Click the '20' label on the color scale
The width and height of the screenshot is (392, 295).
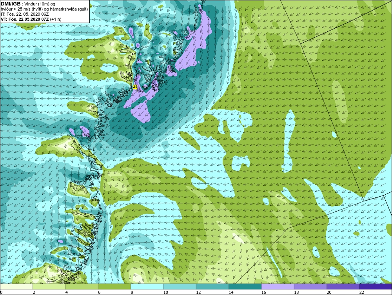tap(329, 293)
